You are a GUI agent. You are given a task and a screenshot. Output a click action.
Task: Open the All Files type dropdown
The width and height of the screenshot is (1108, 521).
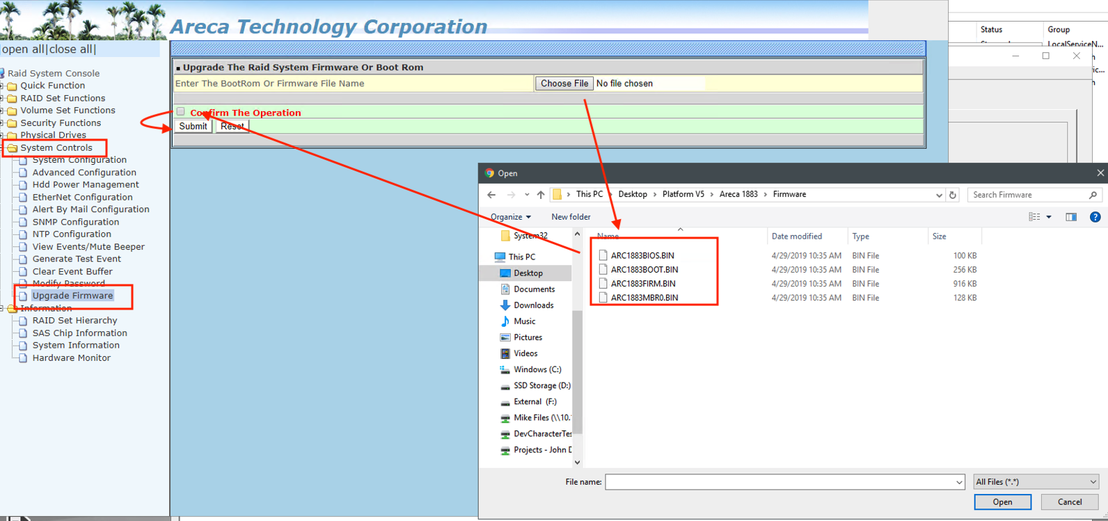(1036, 482)
